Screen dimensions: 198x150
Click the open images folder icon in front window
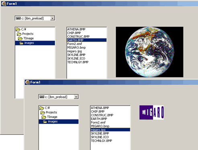coord(45,122)
